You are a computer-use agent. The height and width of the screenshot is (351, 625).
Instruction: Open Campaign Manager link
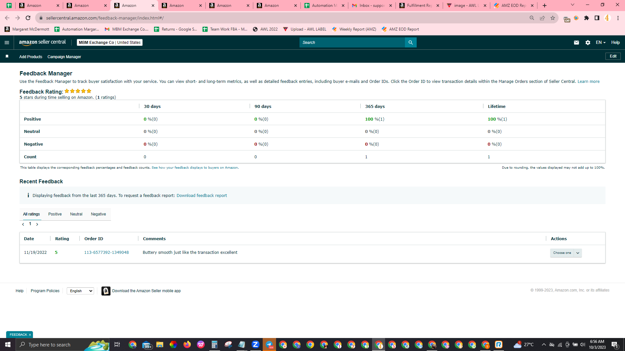(x=64, y=57)
